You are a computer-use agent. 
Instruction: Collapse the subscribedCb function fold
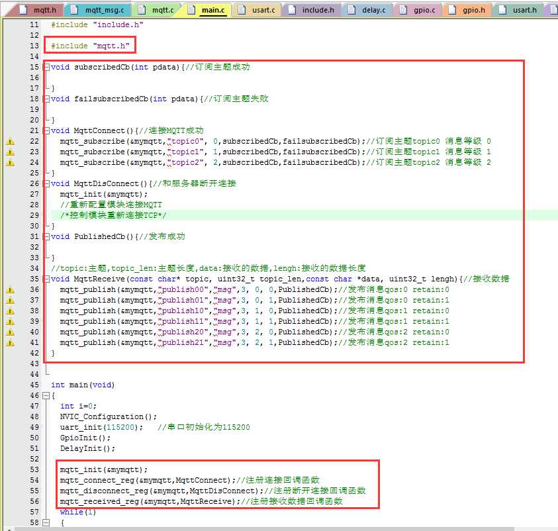(46, 67)
